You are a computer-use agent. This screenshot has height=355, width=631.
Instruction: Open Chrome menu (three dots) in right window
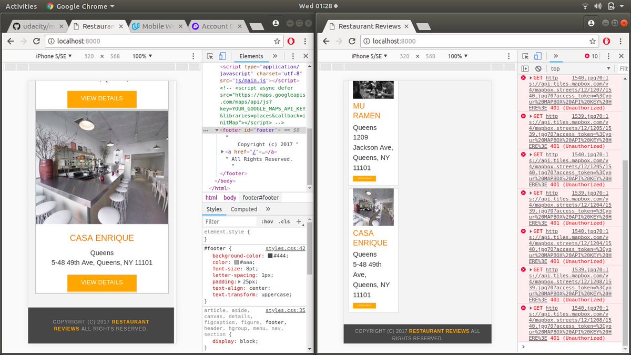click(621, 41)
